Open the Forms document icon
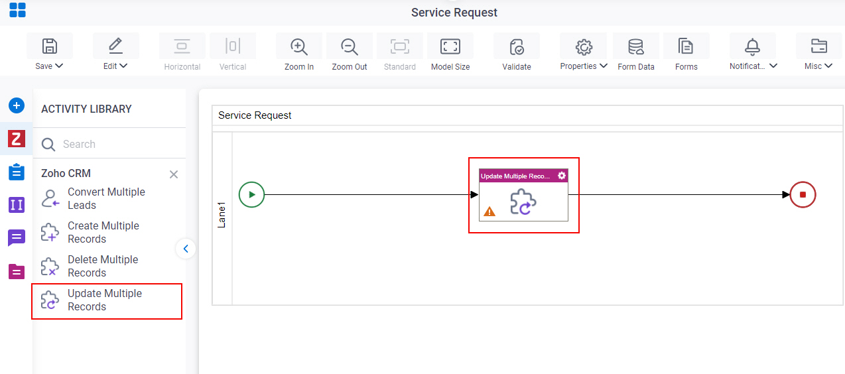The image size is (845, 374). tap(686, 46)
